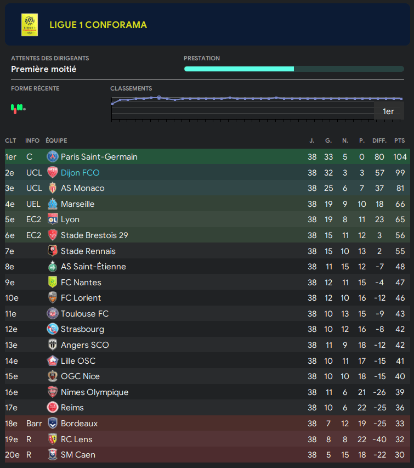Click the Paris Saint-Germain club crest
Screen dimensions: 414x468
click(53, 157)
